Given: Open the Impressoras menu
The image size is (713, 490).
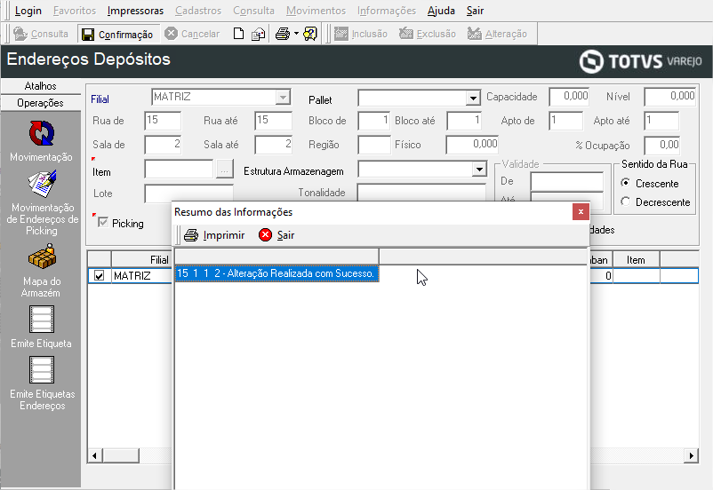Looking at the screenshot, I should tap(135, 11).
